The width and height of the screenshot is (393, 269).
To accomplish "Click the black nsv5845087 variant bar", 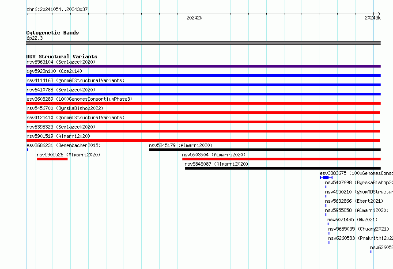I will coord(283,168).
